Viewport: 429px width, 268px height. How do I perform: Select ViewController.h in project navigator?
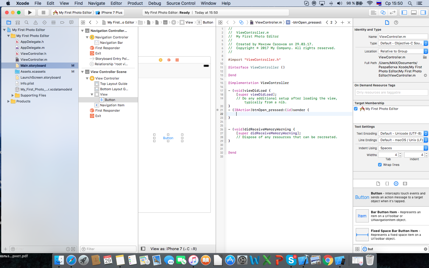pos(33,54)
